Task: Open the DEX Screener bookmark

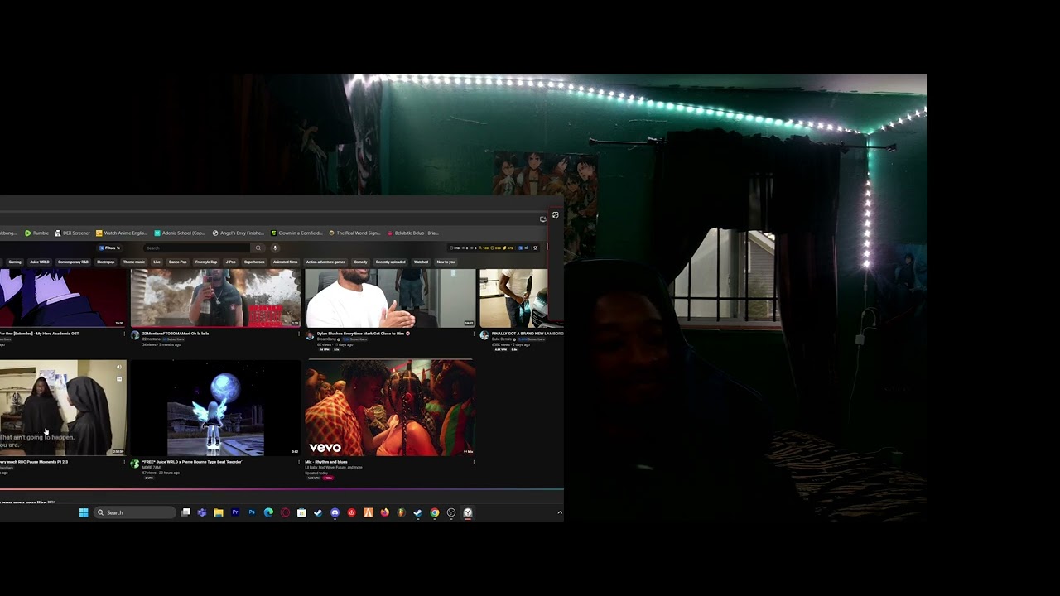Action: 72,233
